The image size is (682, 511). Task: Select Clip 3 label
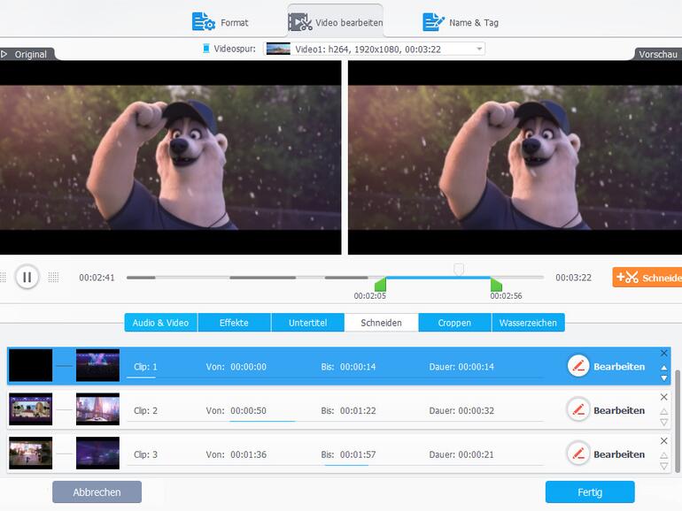145,454
